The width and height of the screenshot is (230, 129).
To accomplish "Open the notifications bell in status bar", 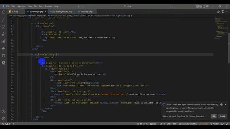I will [x=227, y=124].
